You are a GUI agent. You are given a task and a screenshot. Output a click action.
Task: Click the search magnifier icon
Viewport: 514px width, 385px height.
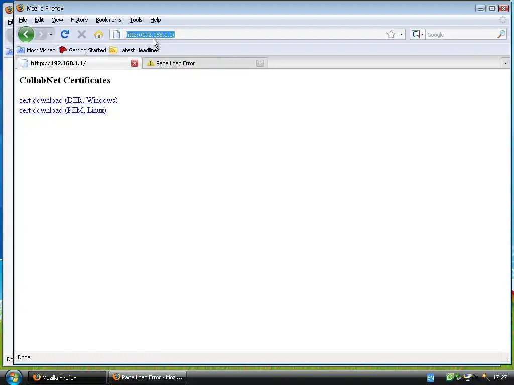point(501,34)
